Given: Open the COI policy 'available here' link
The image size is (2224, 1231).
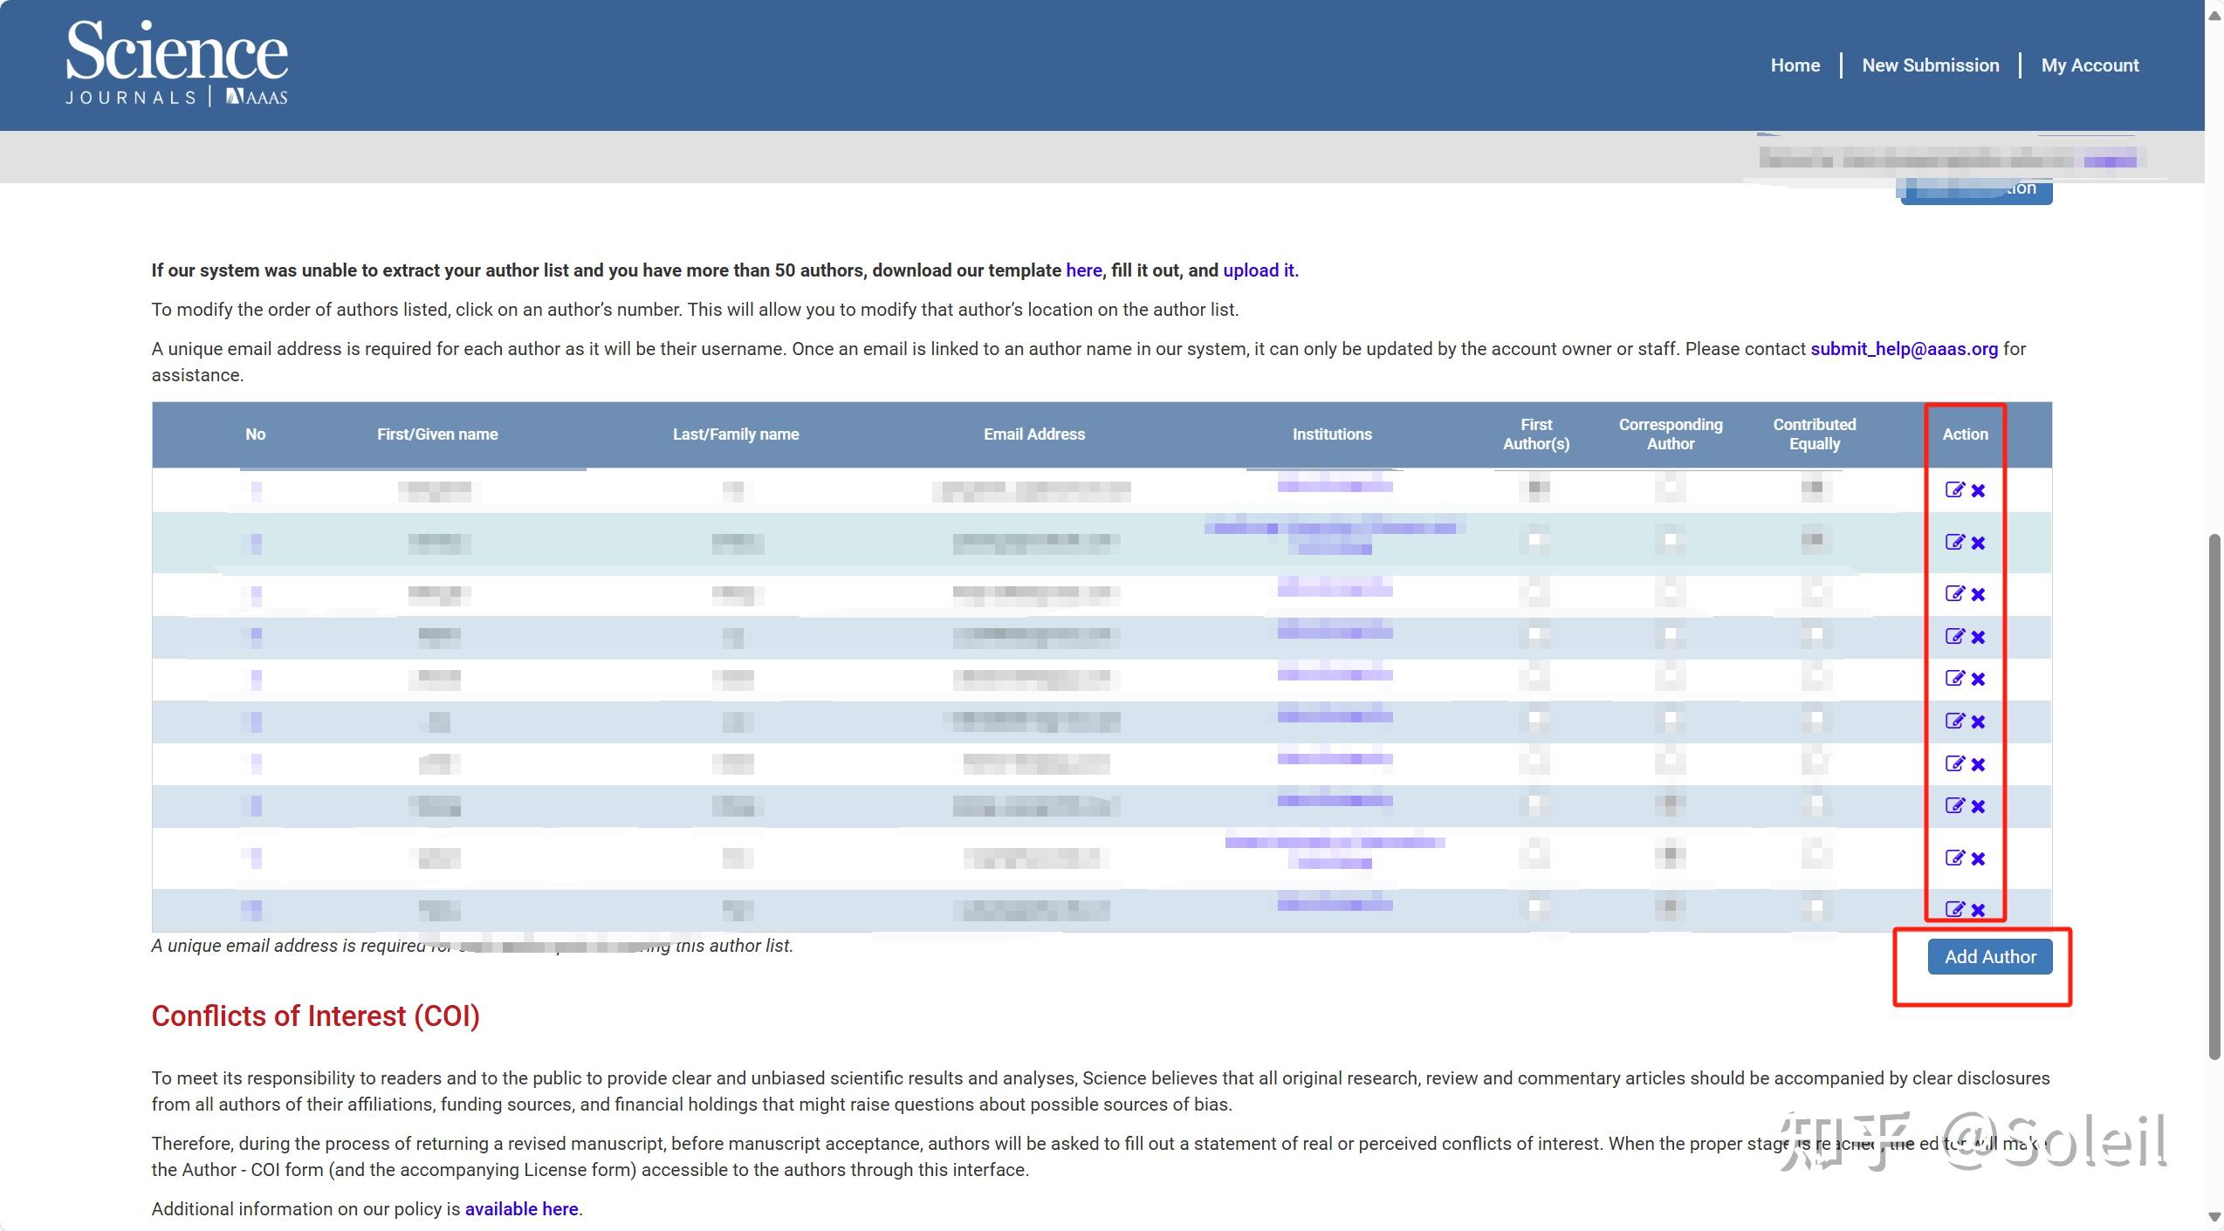Looking at the screenshot, I should pyautogui.click(x=521, y=1209).
